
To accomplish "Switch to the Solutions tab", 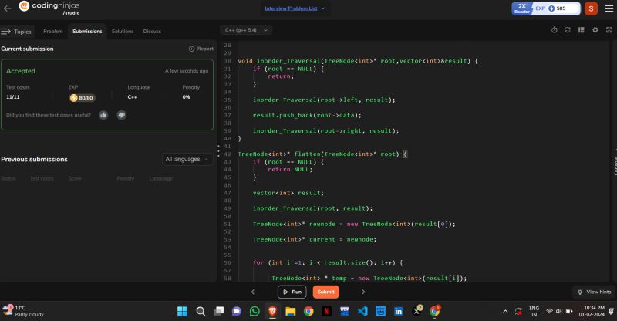I will tap(122, 32).
